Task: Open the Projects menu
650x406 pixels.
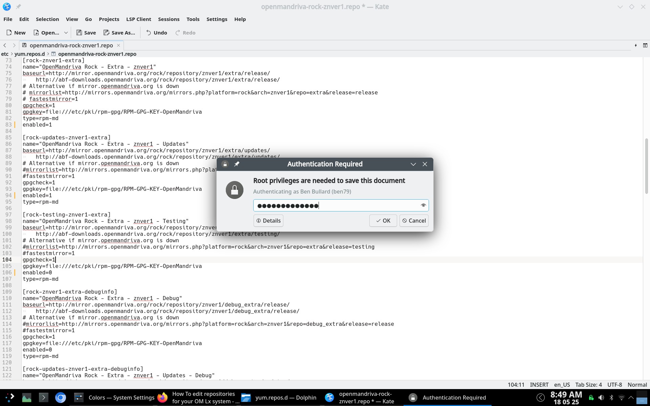Action: coord(109,19)
